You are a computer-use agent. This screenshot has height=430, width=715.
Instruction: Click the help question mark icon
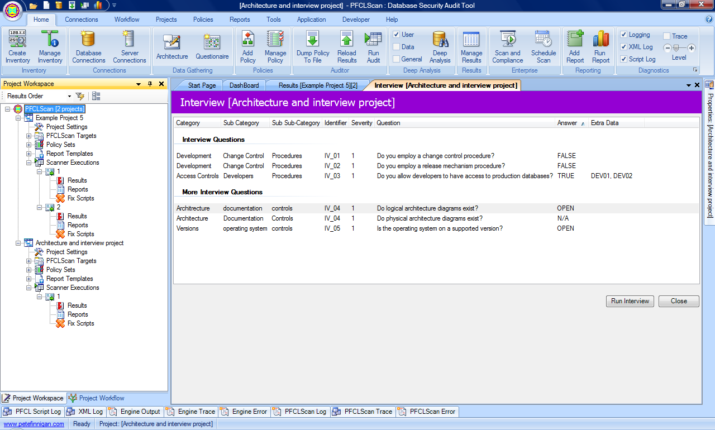coord(709,19)
